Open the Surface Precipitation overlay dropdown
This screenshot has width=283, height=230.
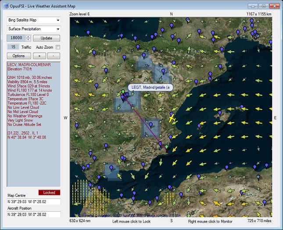[x=34, y=29]
